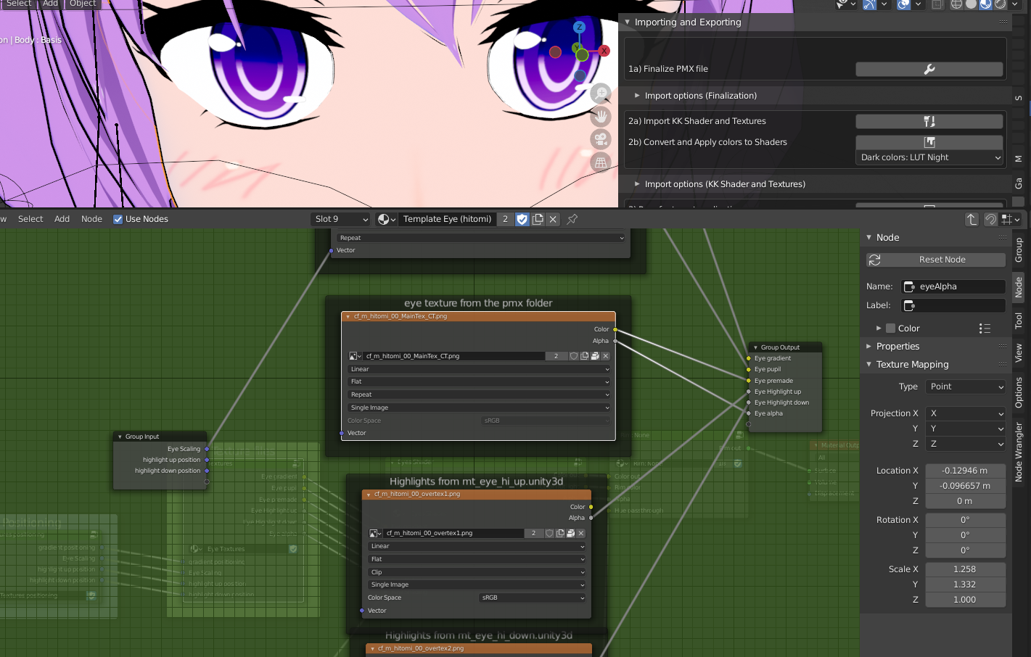Click the Convert and Apply colors button
The image size is (1031, 657).
(x=929, y=142)
